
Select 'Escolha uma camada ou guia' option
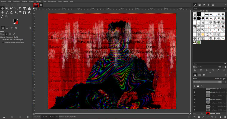click(13, 39)
